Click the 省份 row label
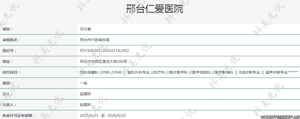Screen dimensions: 300x119 (8, 29)
